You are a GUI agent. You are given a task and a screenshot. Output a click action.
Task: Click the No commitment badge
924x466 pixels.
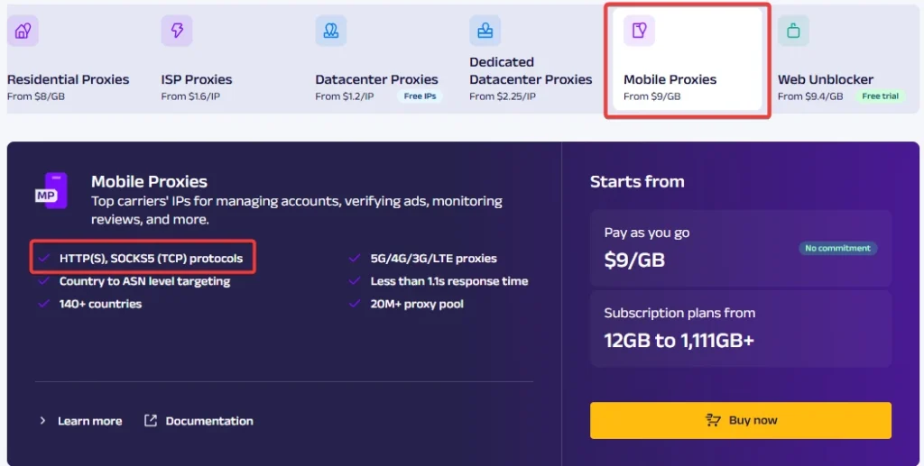[837, 249]
